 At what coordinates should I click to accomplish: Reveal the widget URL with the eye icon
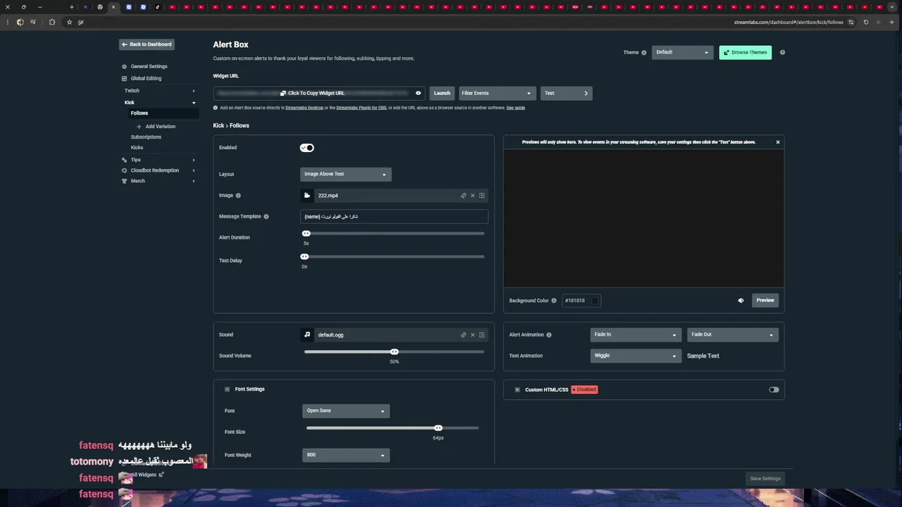point(418,93)
